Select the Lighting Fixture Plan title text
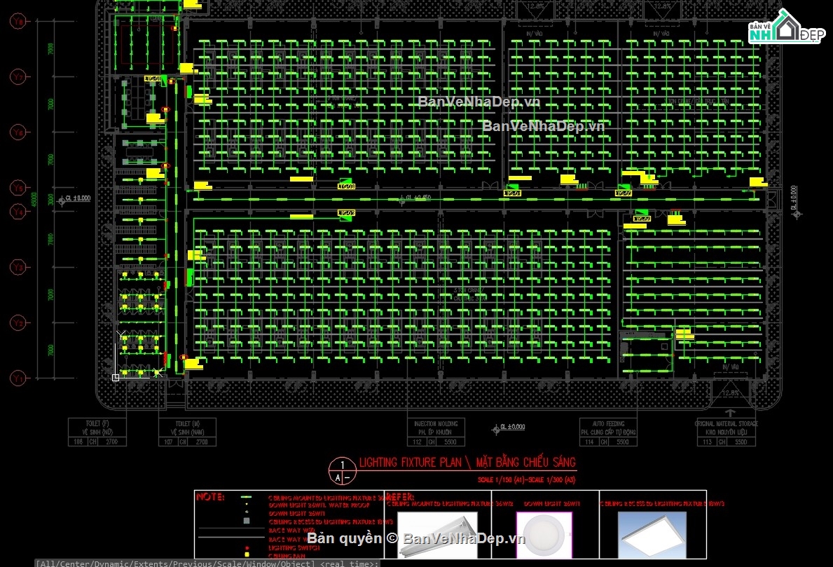Viewport: 833px width, 567px height. point(467,462)
